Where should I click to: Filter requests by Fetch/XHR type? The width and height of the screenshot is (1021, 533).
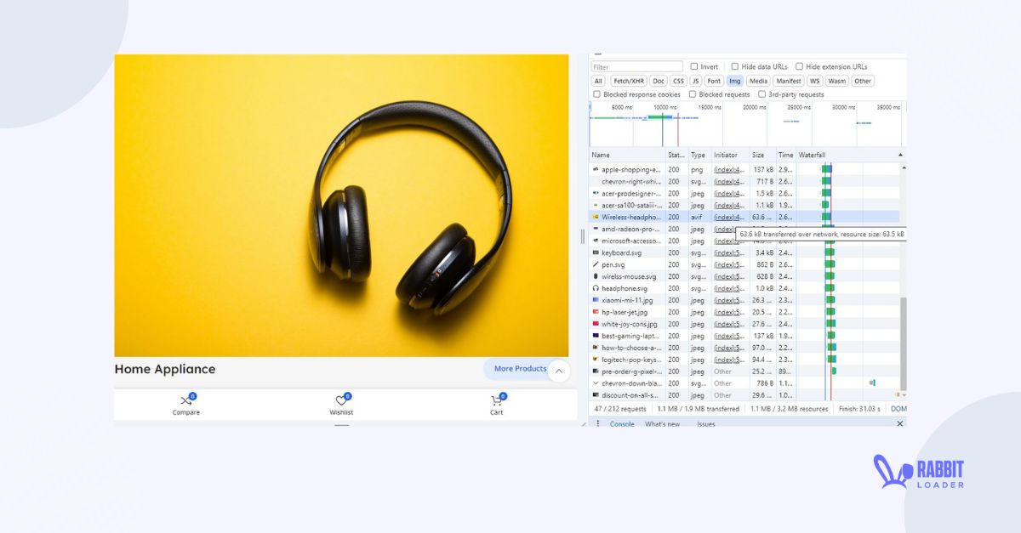(x=629, y=81)
